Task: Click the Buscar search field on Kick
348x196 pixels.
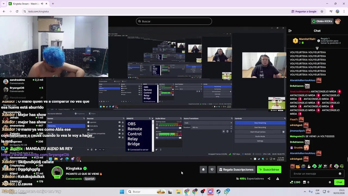Action: click(174, 21)
